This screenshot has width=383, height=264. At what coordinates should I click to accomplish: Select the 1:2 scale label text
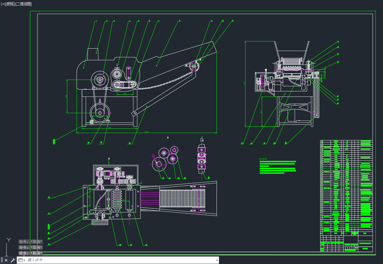(x=202, y=140)
